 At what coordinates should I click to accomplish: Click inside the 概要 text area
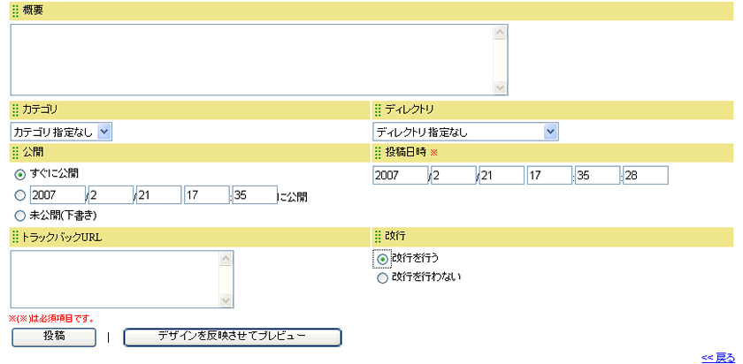pos(252,59)
